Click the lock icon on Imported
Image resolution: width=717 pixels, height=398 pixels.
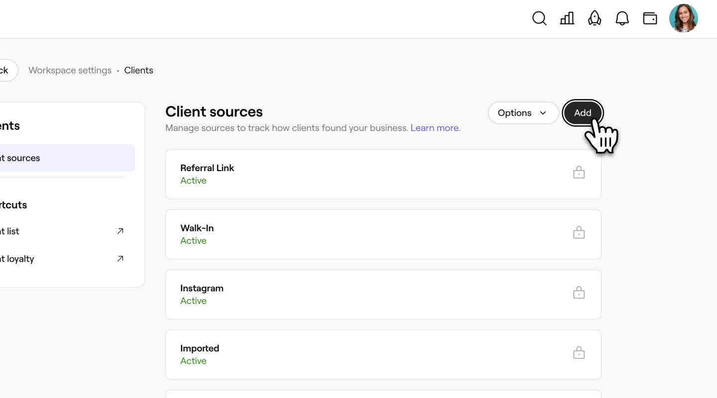tap(579, 353)
